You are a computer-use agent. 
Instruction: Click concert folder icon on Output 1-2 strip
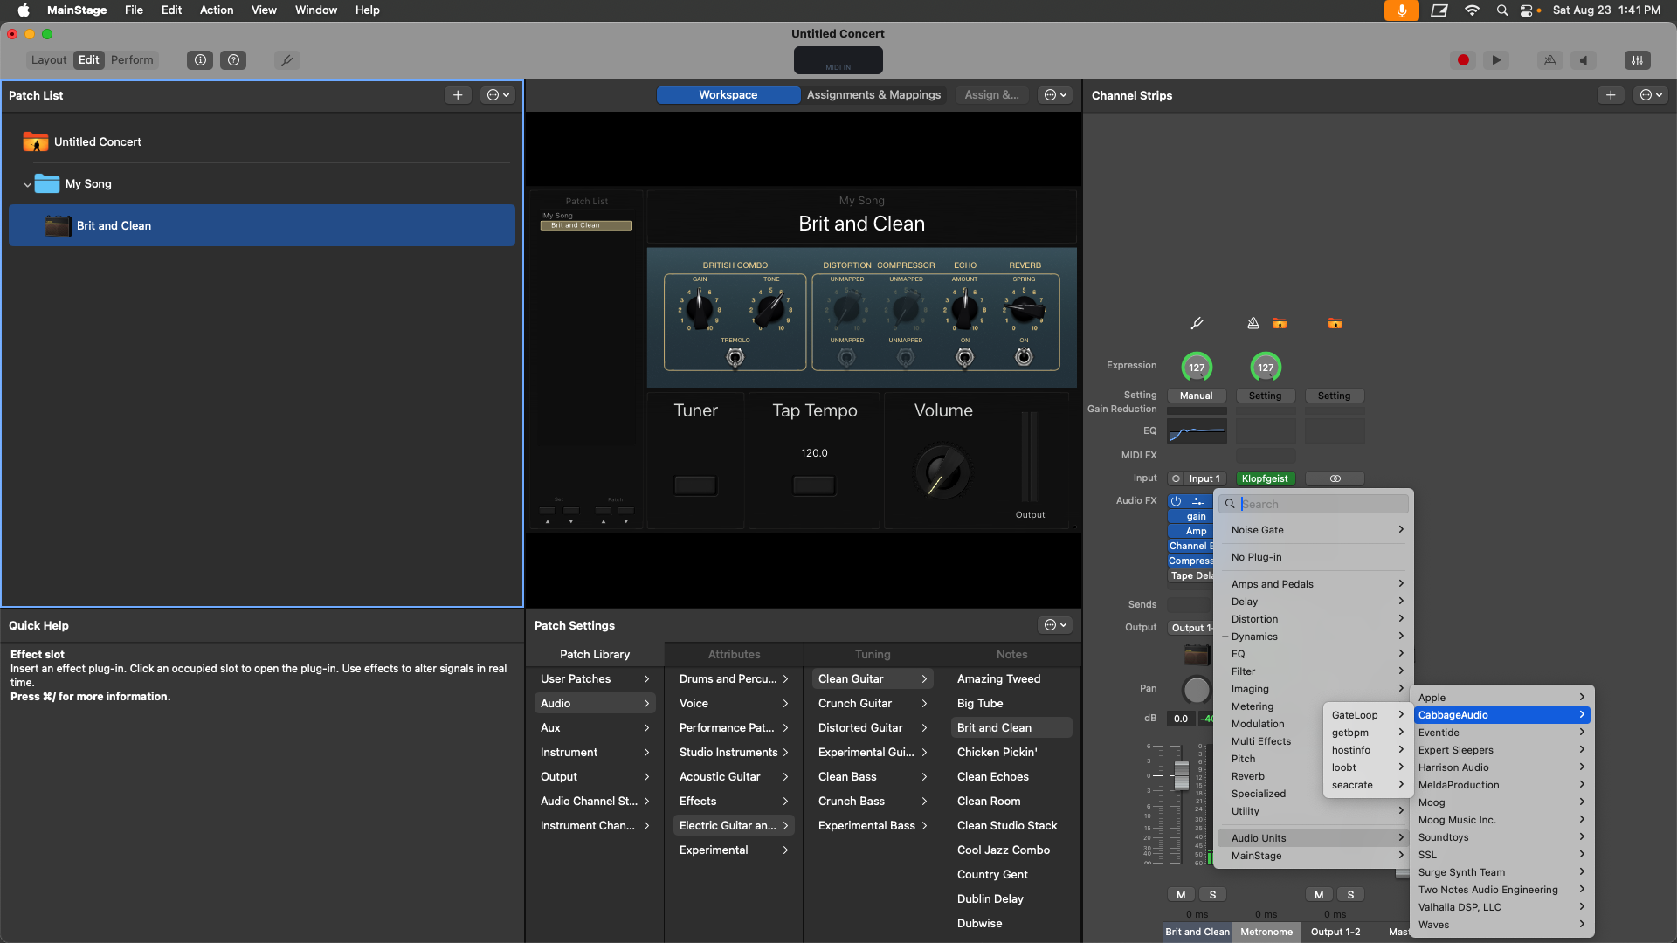[x=1335, y=324]
